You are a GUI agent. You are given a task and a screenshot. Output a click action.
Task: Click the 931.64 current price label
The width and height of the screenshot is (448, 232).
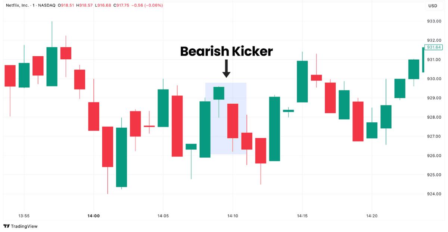(x=435, y=47)
